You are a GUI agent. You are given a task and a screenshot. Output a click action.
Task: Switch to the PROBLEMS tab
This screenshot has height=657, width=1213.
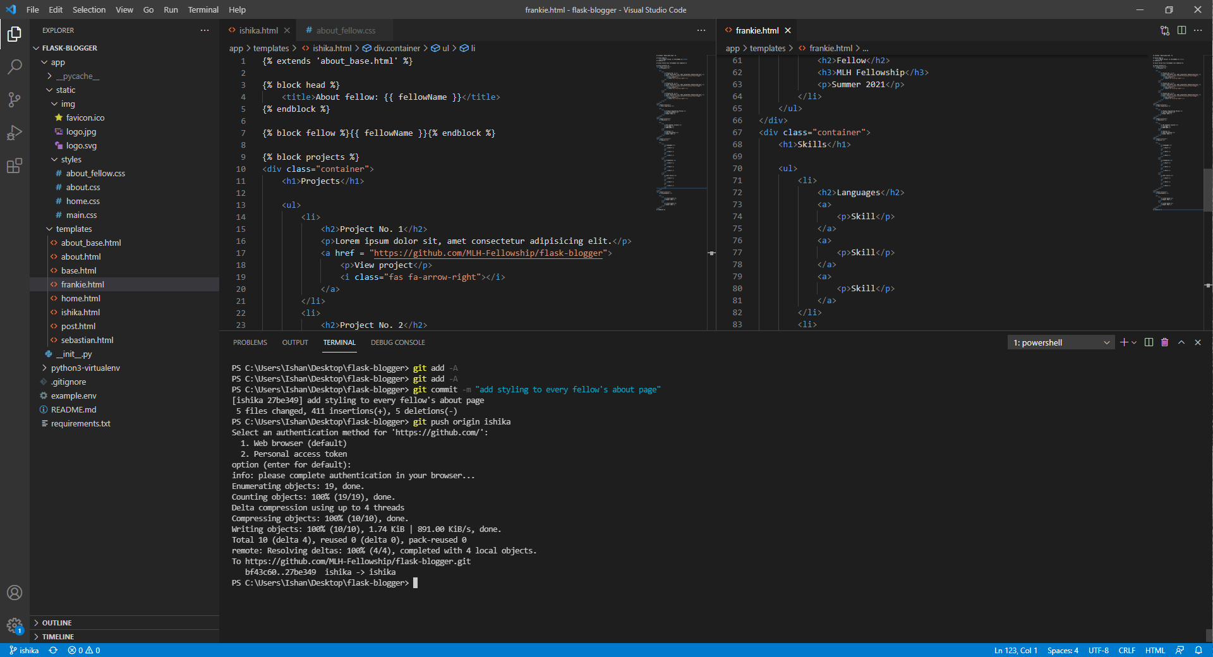[250, 342]
